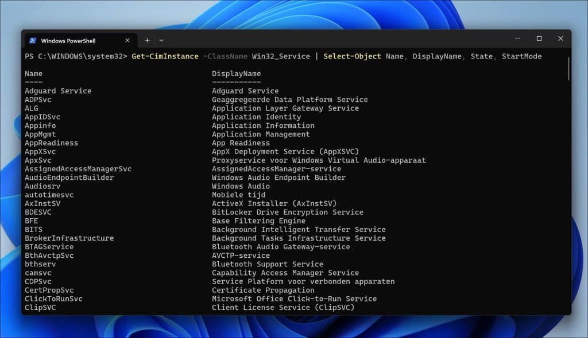
Task: Click the AxInstSV service name
Action: coord(42,203)
